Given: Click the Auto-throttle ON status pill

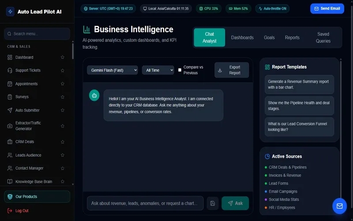Looking at the screenshot, I should click(x=272, y=8).
